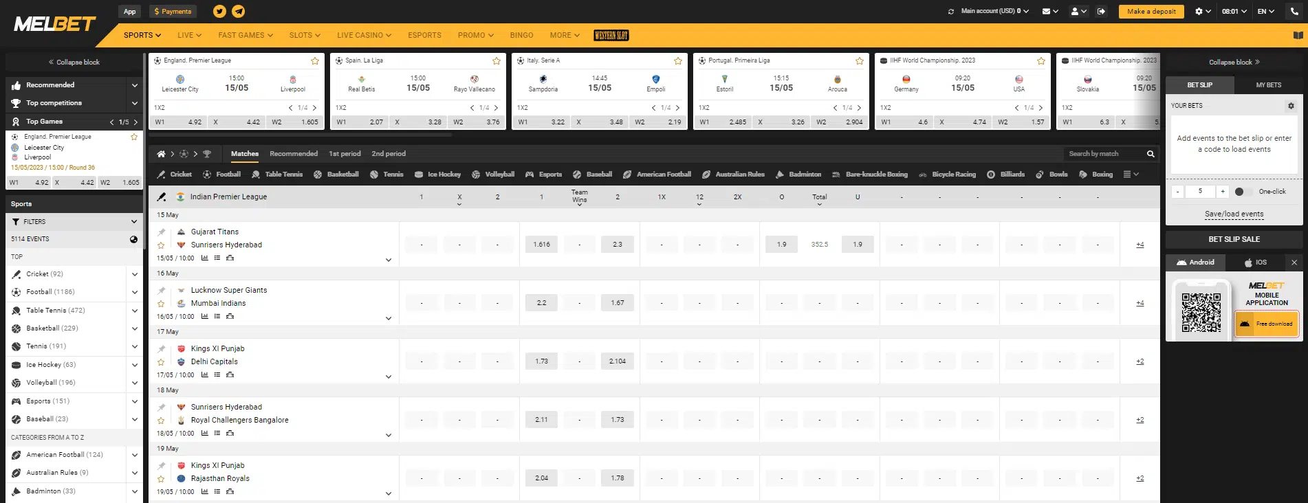Refresh the main account balance
The height and width of the screenshot is (503, 1308).
pos(951,12)
